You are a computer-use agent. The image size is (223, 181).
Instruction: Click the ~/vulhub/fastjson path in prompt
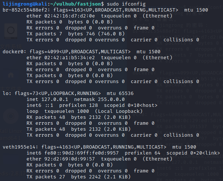click(x=75, y=4)
